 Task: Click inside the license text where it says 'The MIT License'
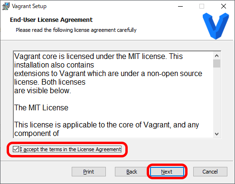(41, 108)
